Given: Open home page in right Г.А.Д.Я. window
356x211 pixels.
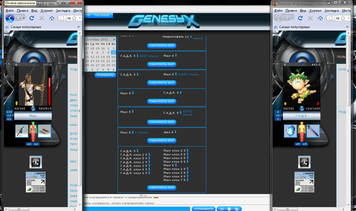Looking at the screenshot, I should 320,18.
